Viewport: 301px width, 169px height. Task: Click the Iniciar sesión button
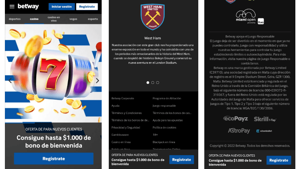click(x=62, y=6)
